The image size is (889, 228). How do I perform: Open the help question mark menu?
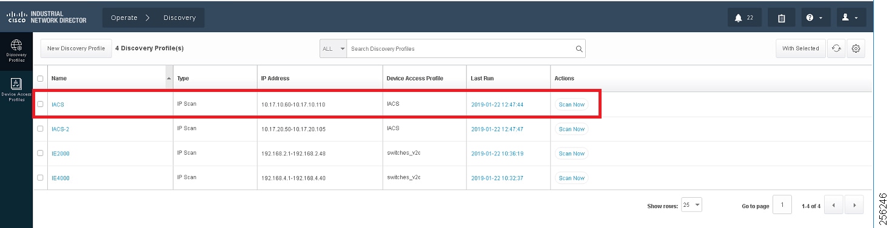[814, 18]
